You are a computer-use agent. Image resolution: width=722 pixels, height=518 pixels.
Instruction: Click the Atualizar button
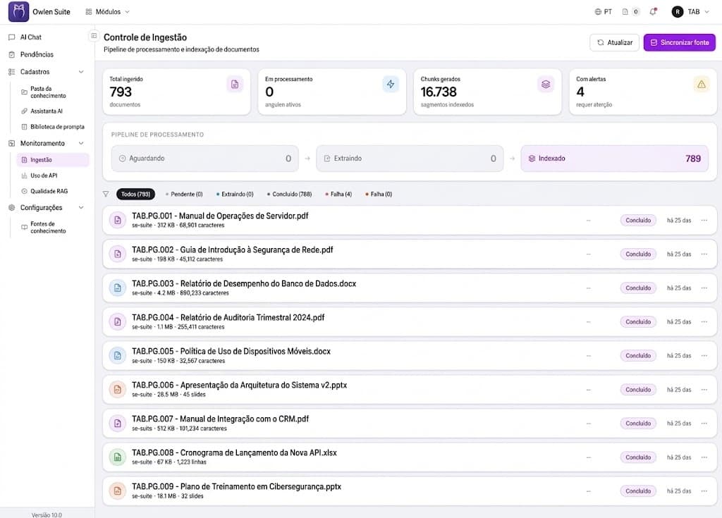(614, 42)
